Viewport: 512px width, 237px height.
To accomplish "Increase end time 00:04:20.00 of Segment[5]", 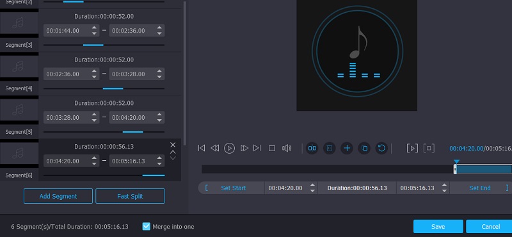I will (x=159, y=115).
